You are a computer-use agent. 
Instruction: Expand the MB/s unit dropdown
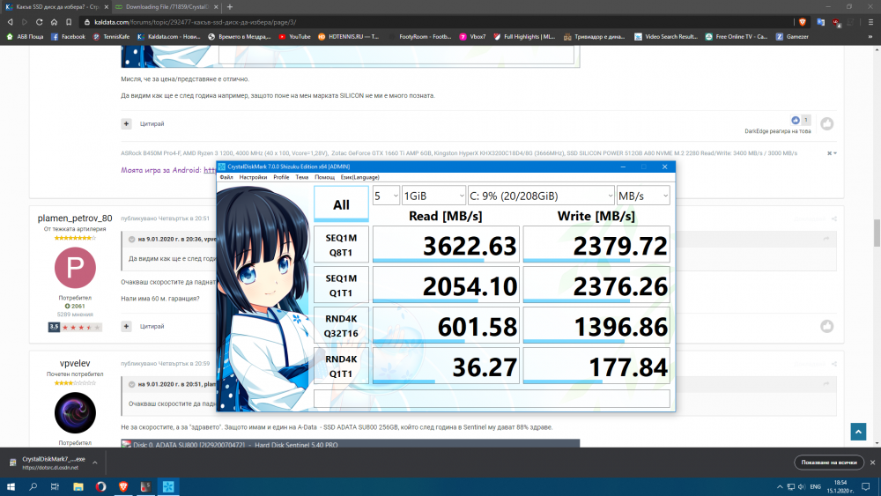[643, 196]
